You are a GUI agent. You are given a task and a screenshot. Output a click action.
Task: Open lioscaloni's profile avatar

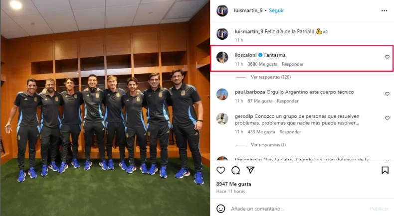pyautogui.click(x=222, y=57)
